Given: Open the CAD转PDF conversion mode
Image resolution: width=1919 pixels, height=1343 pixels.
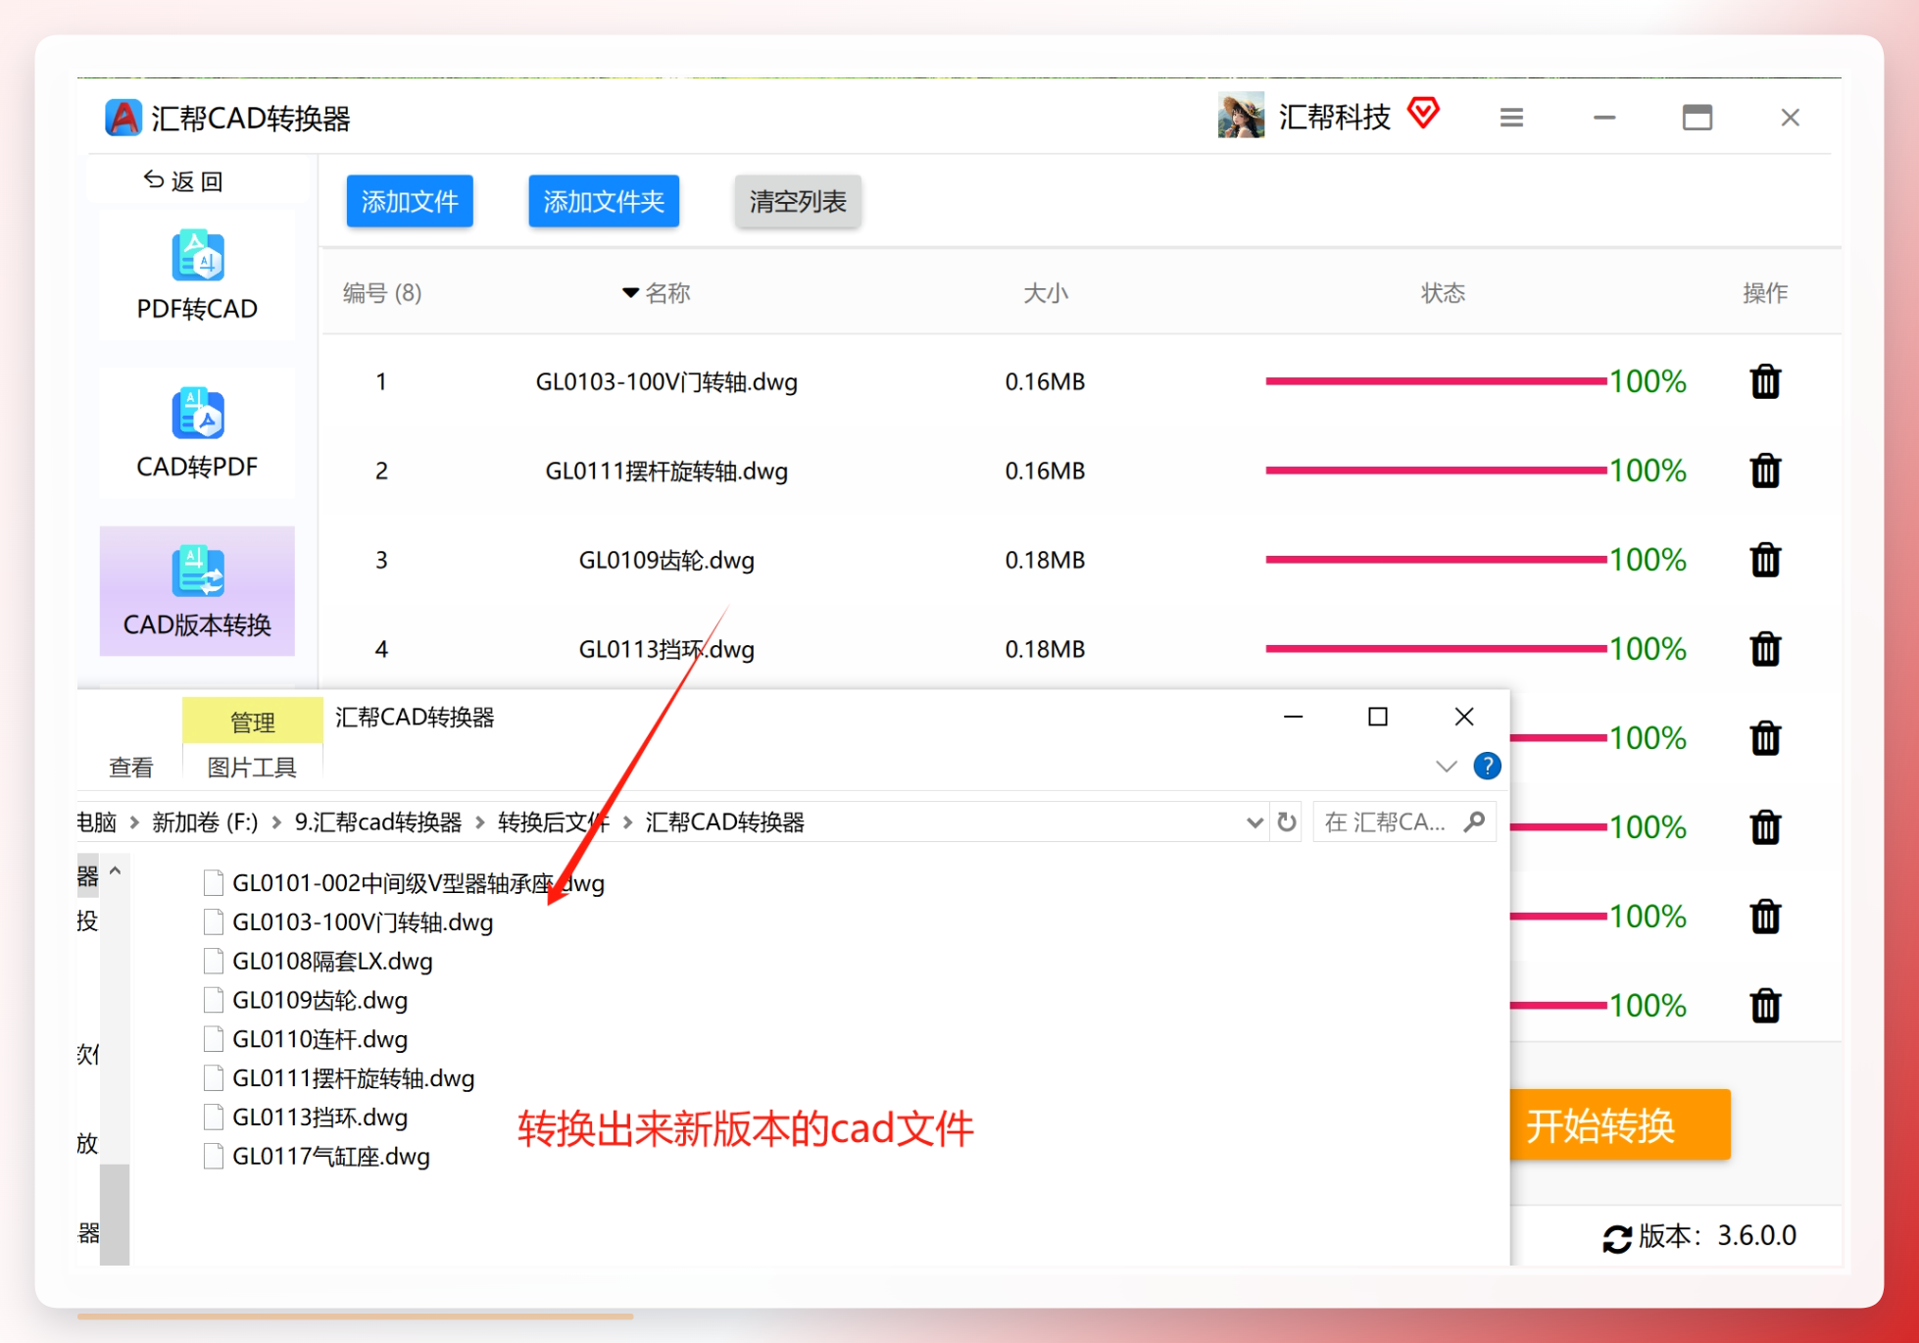Looking at the screenshot, I should [197, 434].
